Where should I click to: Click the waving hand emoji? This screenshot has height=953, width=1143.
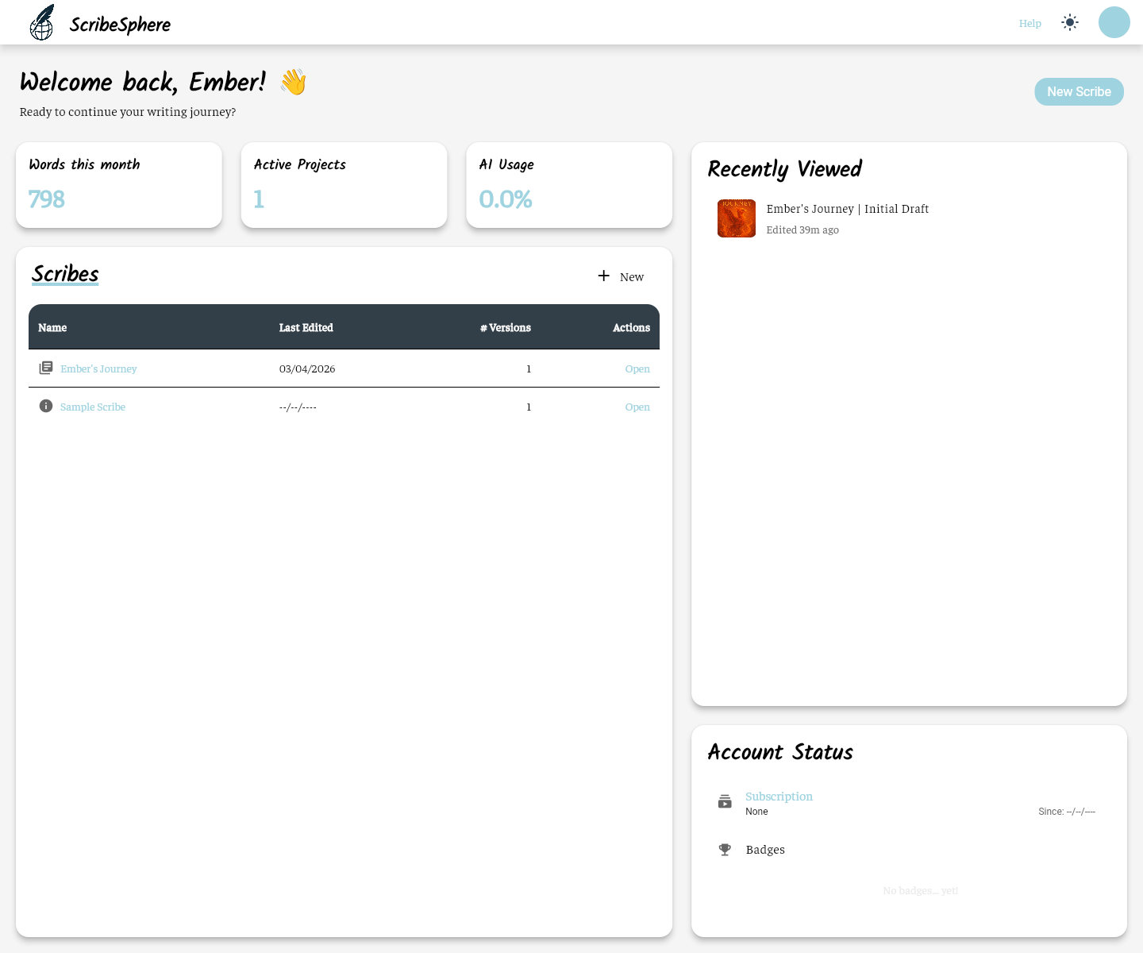(x=294, y=82)
